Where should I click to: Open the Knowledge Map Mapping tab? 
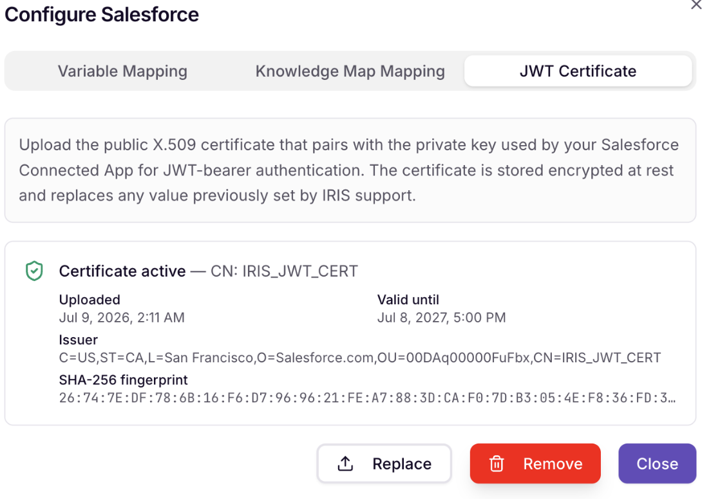click(x=350, y=72)
